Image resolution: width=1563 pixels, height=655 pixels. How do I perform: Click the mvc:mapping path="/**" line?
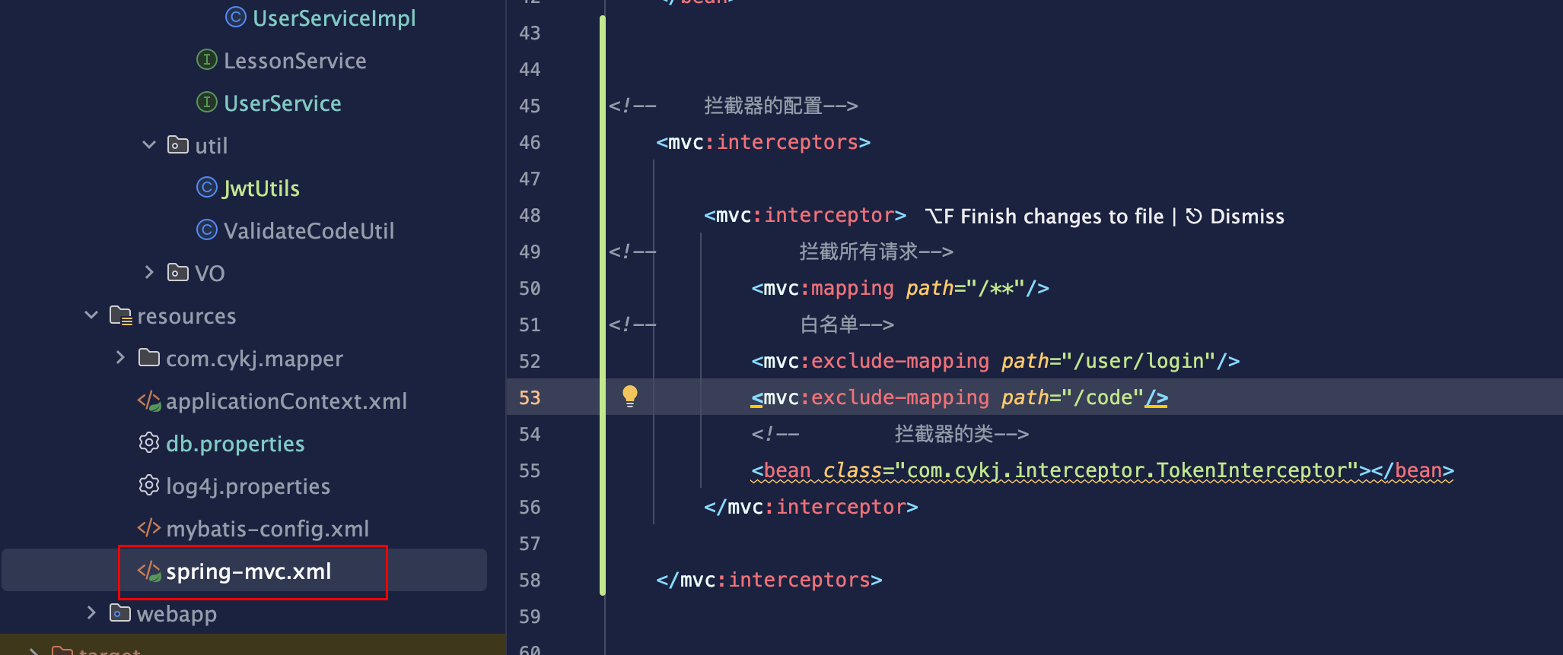900,288
